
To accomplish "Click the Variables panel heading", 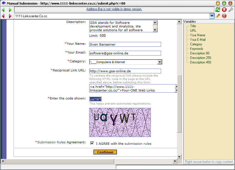I will click(190, 22).
